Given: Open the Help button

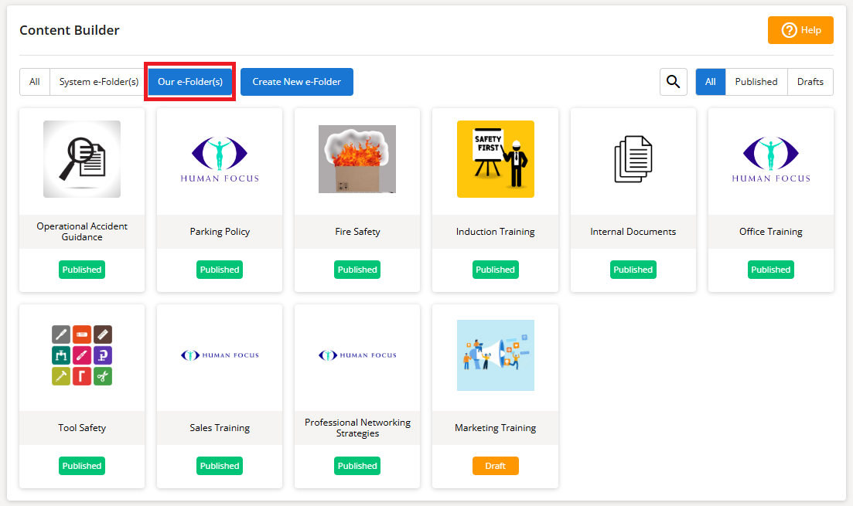Looking at the screenshot, I should (x=800, y=30).
